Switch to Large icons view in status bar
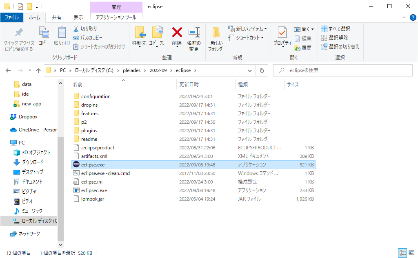Screen dimensions: 418x258 [411, 253]
